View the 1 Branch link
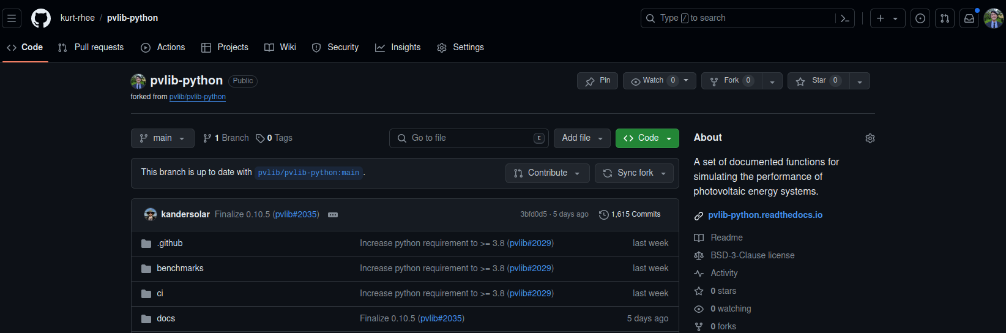The width and height of the screenshot is (1006, 333). 226,138
